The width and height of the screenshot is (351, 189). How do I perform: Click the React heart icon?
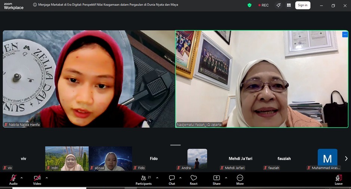[x=193, y=179]
